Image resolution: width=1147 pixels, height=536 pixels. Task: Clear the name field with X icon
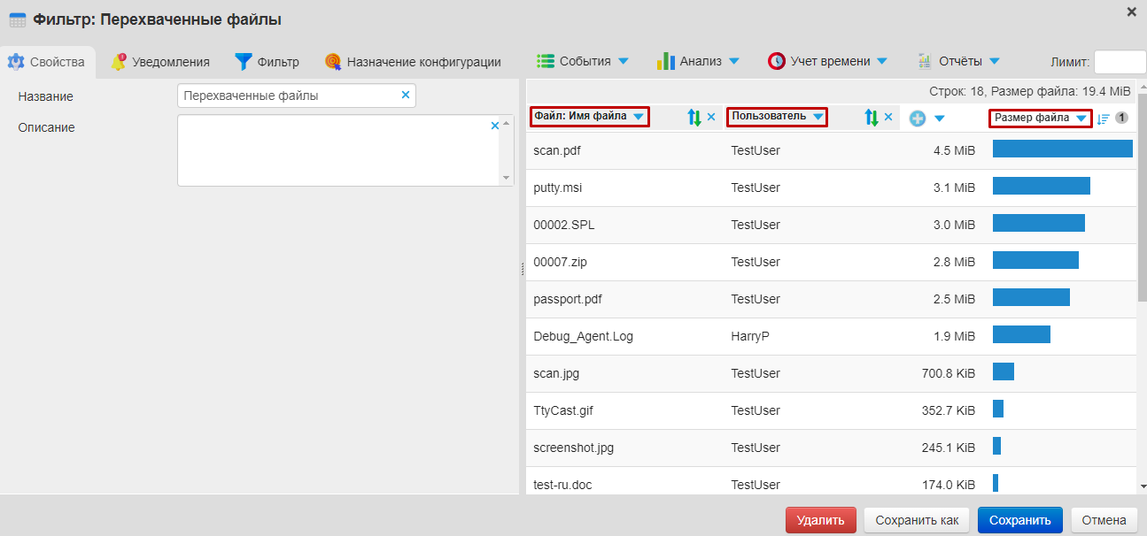click(406, 95)
